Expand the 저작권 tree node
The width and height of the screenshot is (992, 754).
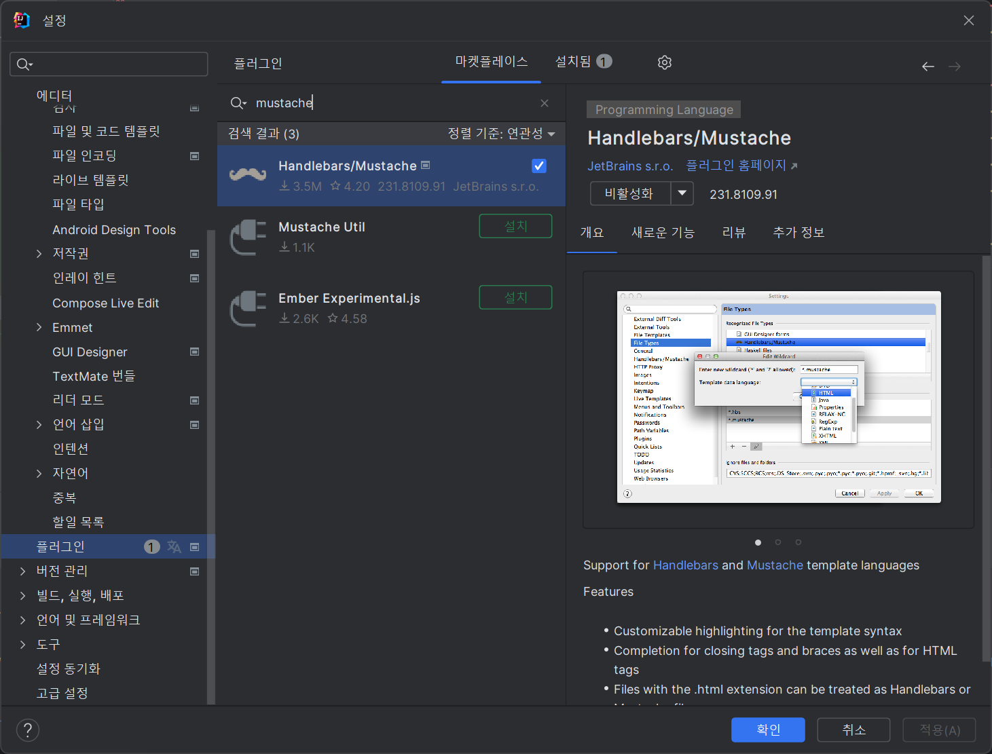pyautogui.click(x=39, y=254)
